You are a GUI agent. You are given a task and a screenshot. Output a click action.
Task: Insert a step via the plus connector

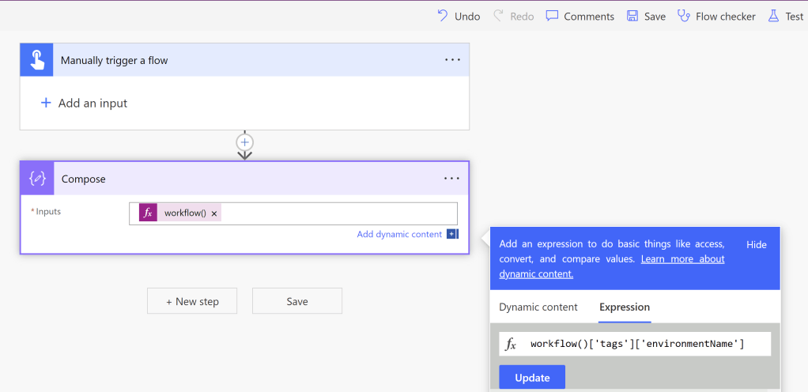(x=245, y=142)
